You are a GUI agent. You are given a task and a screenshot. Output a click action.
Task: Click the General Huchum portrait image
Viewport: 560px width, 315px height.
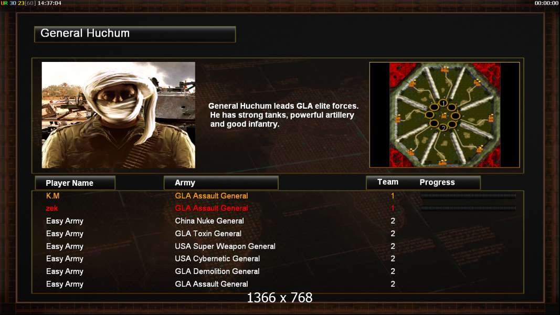point(119,115)
